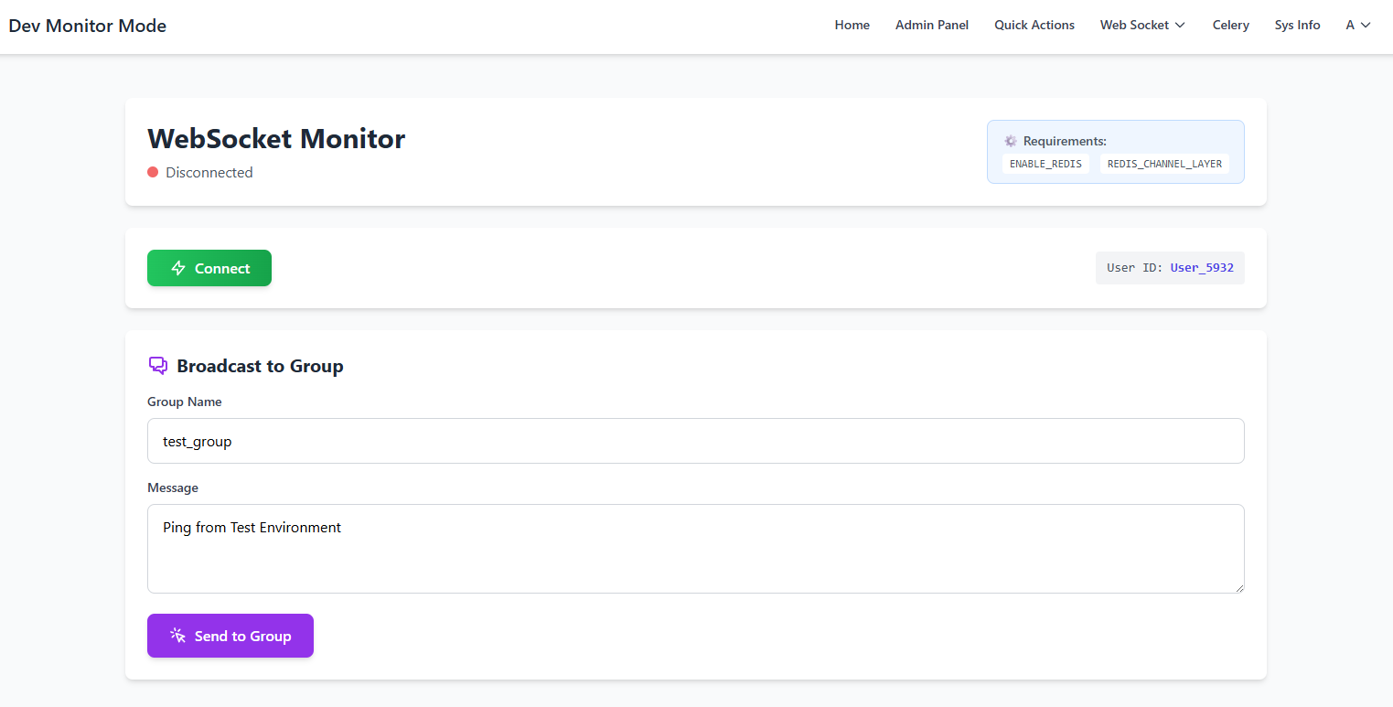1393x707 pixels.
Task: Click the Dev Monitor Mode brand title
Action: (88, 26)
